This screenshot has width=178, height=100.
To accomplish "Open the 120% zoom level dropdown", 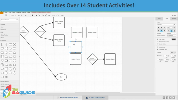I will pos(13,15).
